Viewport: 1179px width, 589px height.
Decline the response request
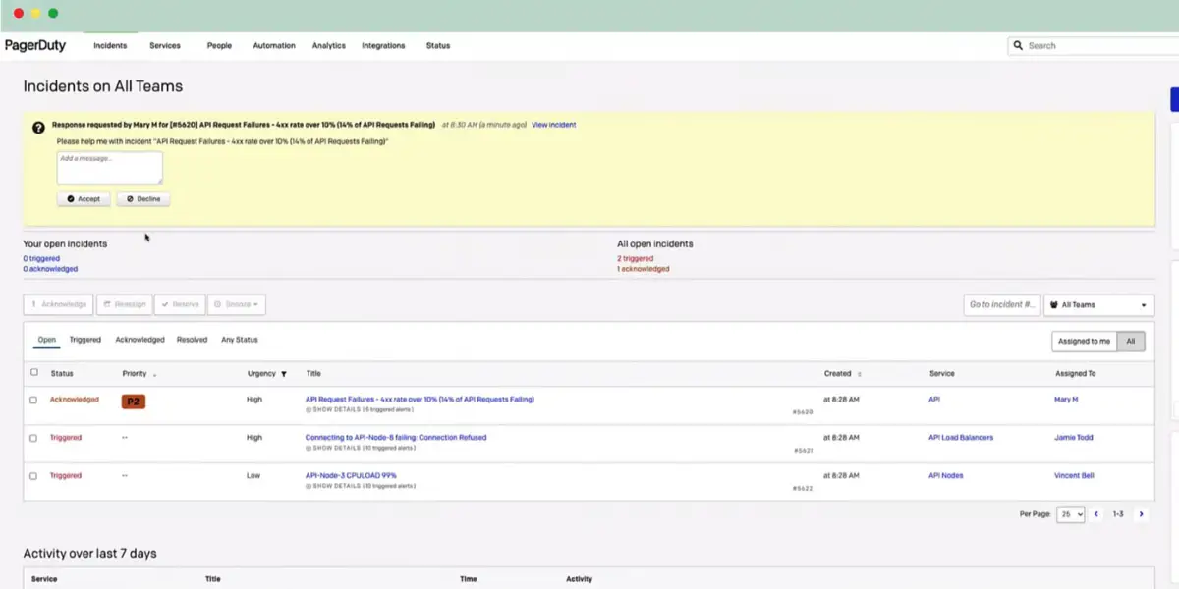point(143,199)
